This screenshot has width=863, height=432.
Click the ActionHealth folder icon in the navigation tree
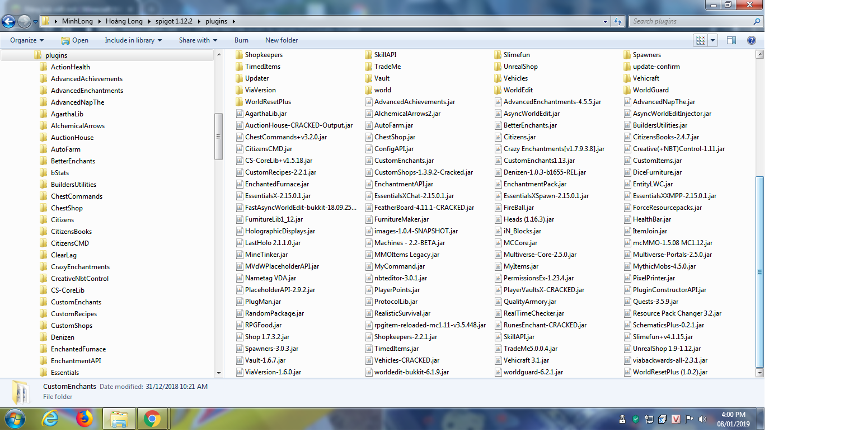pos(44,67)
